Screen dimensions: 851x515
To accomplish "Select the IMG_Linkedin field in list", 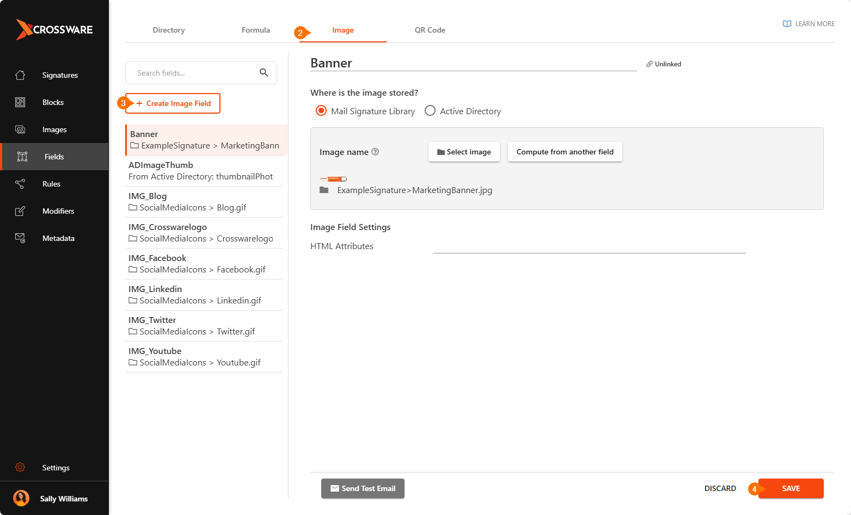I will pyautogui.click(x=204, y=295).
